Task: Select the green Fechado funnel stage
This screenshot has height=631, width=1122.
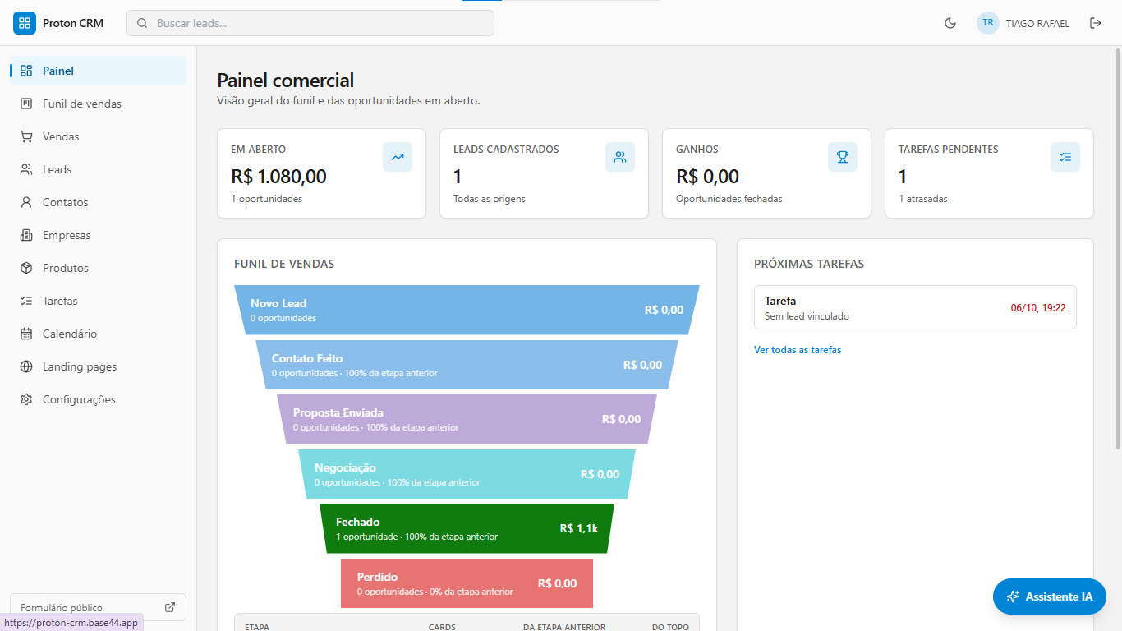Action: pyautogui.click(x=467, y=528)
